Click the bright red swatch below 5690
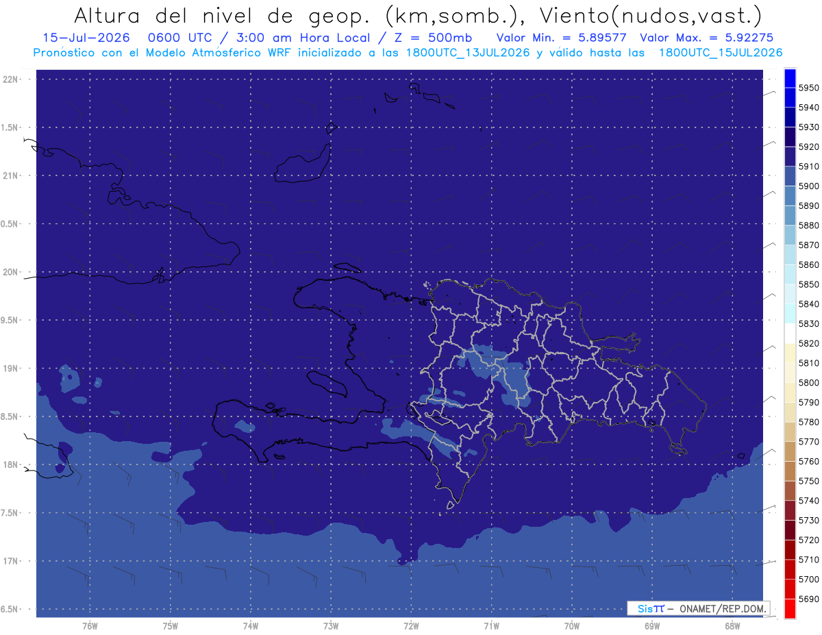Screen dimensions: 822x635 [789, 608]
